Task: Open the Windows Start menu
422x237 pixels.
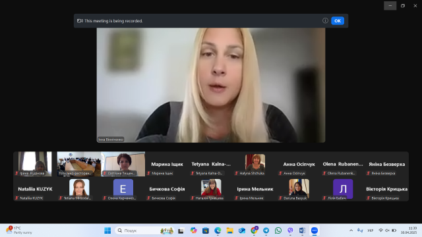Action: click(107, 230)
